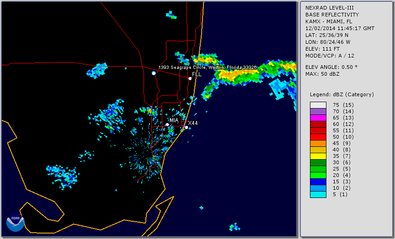Click the 60 dBZ legend color swatch

pos(318,124)
